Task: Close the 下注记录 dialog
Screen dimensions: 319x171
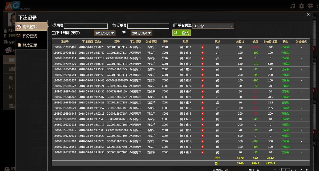Action: click(x=308, y=14)
